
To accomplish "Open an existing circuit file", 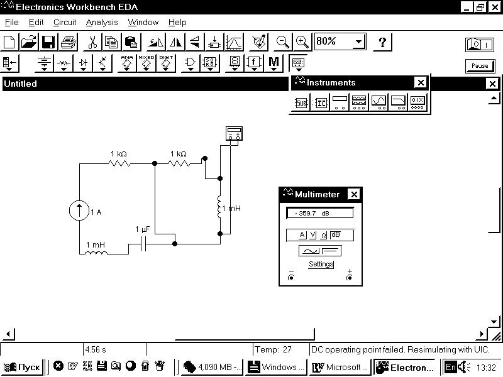I will click(29, 42).
